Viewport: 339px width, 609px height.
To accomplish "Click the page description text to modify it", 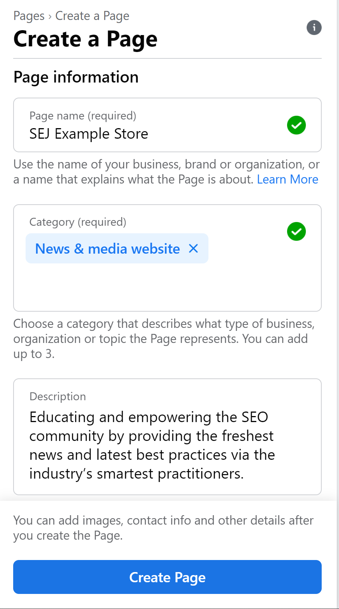I will coord(150,445).
